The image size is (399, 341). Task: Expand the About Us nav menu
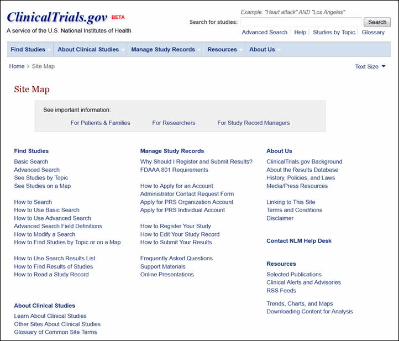(x=265, y=49)
